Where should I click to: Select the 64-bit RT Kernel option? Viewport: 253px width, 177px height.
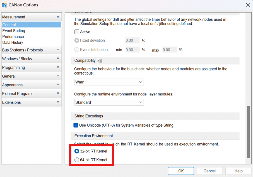pyautogui.click(x=77, y=160)
